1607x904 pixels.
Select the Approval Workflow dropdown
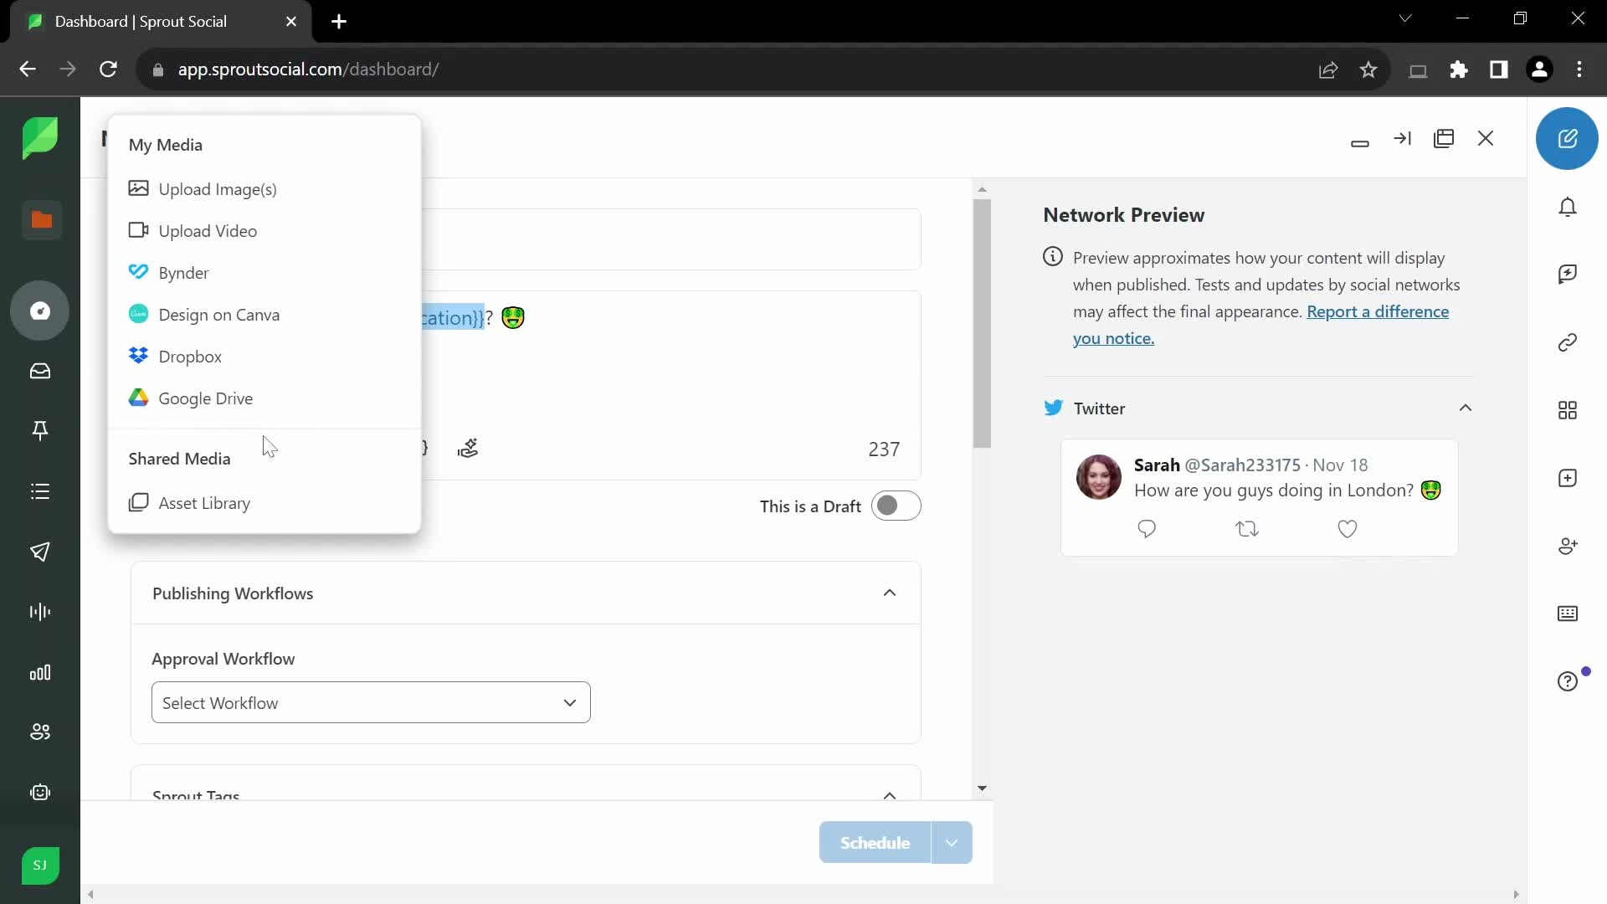click(371, 702)
